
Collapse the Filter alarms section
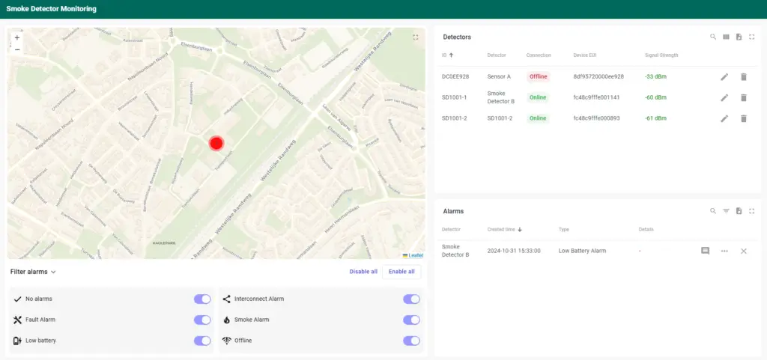(33, 272)
